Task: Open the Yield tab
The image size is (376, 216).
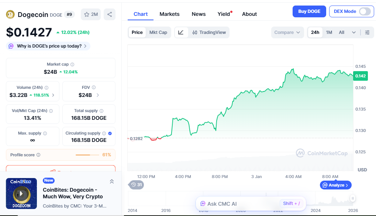Action: pos(223,14)
